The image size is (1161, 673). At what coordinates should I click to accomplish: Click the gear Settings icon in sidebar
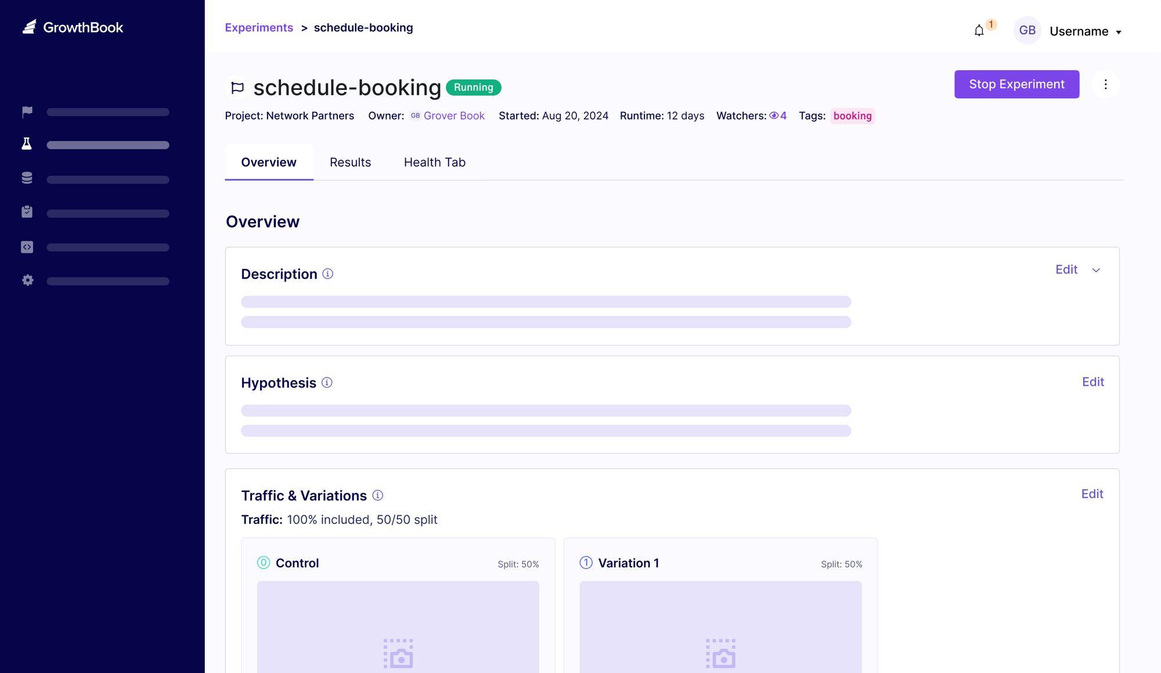coord(27,280)
